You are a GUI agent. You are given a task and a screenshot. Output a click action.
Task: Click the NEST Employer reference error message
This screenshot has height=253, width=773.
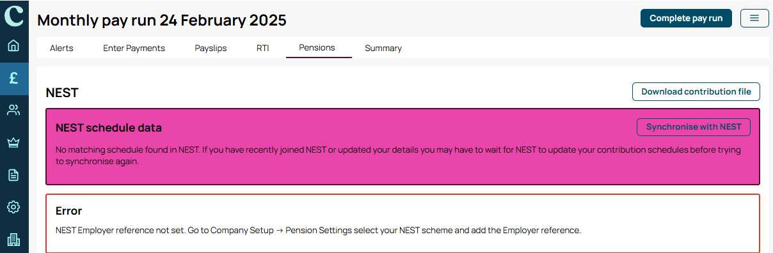[318, 230]
